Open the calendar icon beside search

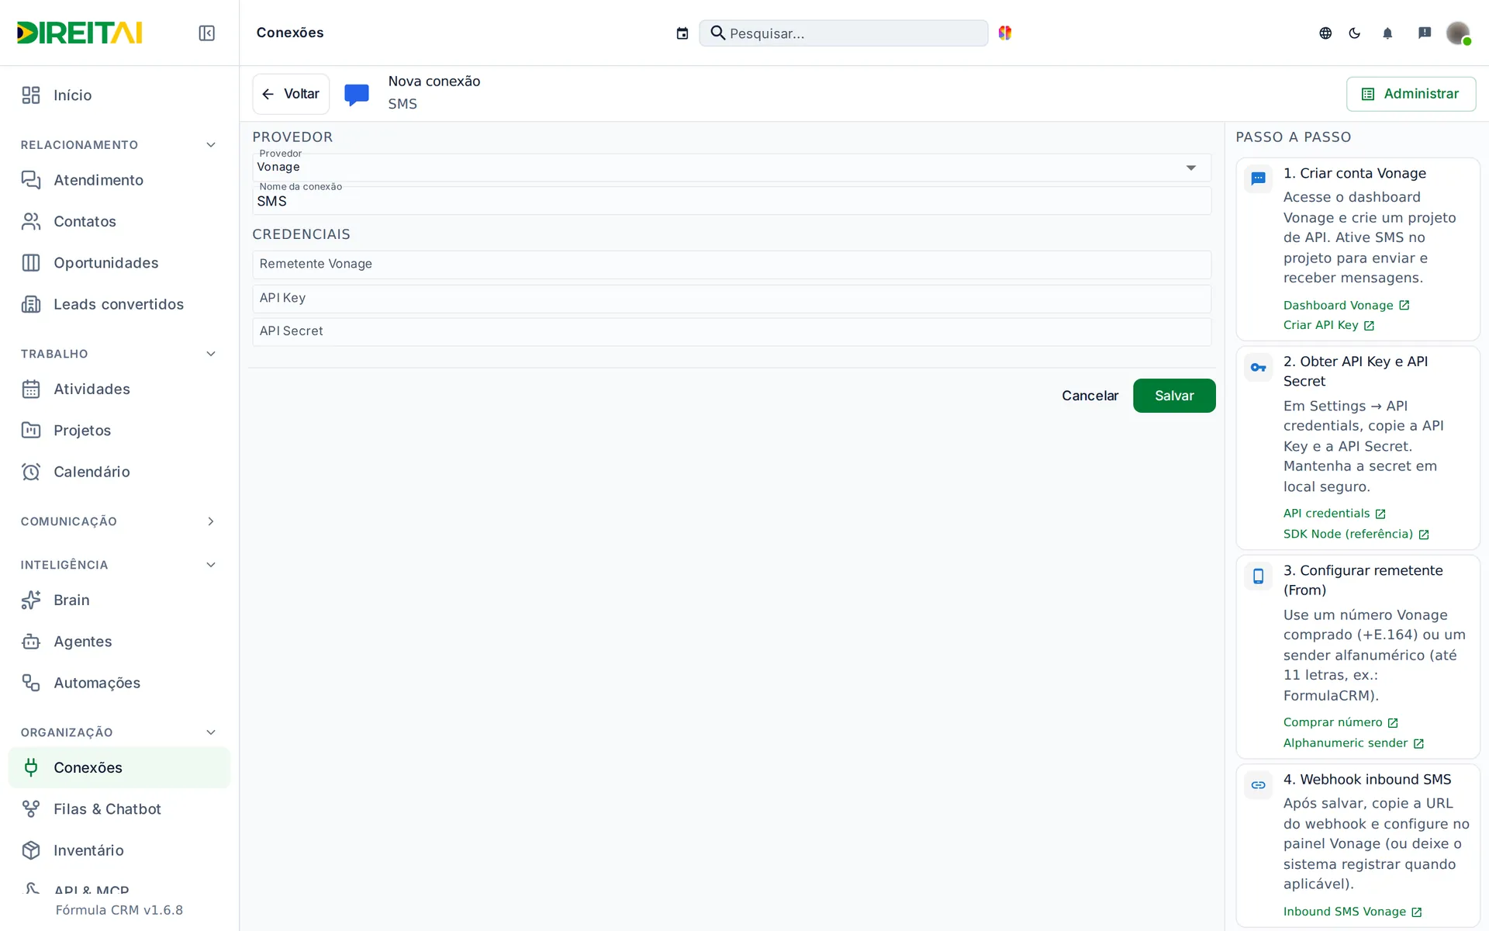[x=682, y=33]
